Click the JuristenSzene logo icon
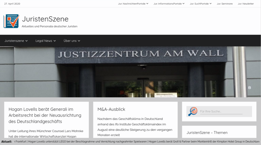 click(x=11, y=21)
